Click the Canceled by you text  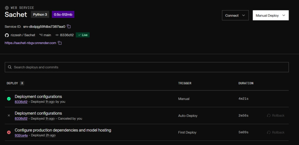coord(70,119)
